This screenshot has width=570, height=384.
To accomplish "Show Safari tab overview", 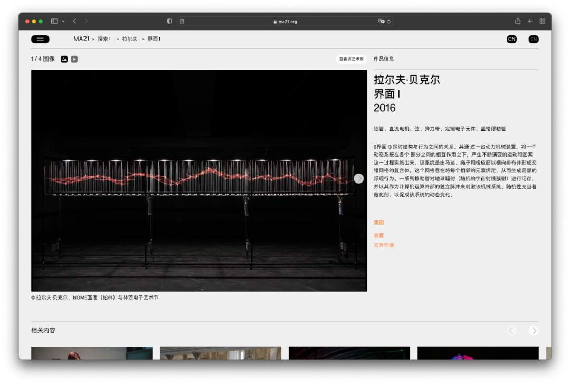I will pyautogui.click(x=542, y=21).
